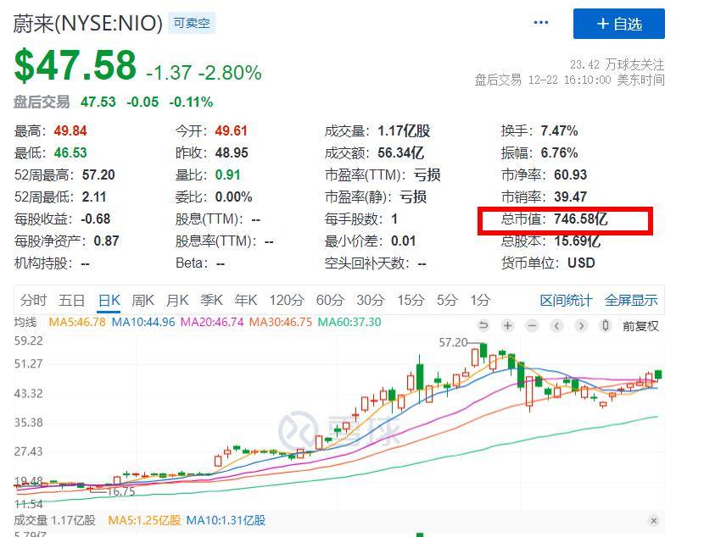Pan chart left with left chevron icon

coord(556,325)
